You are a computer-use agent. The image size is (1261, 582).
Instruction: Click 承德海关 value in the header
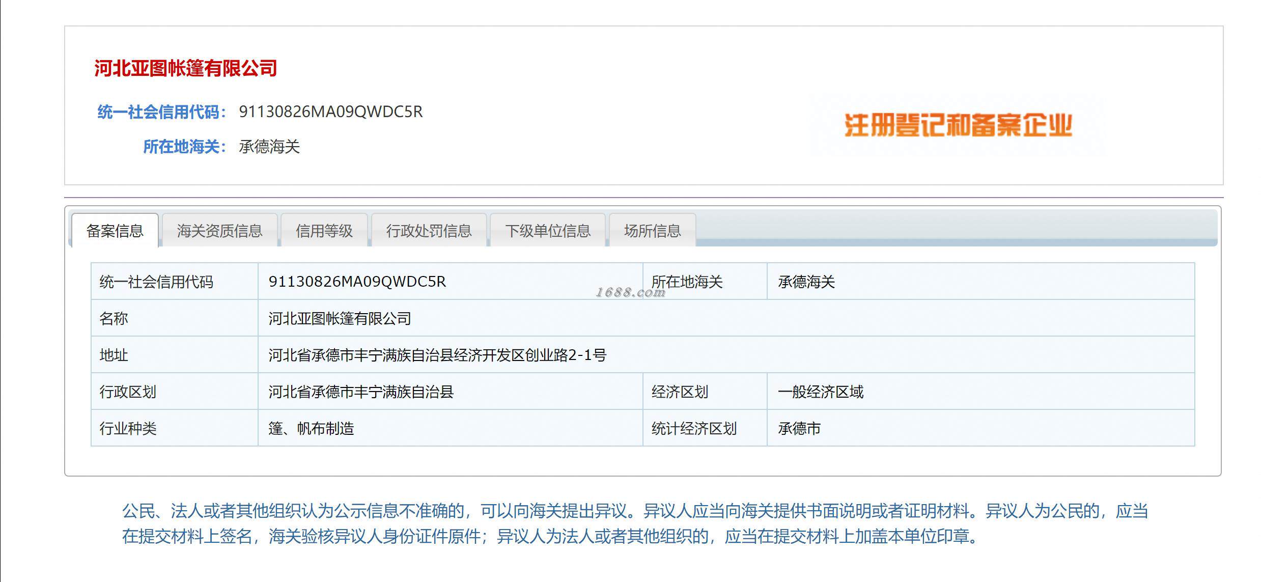[x=269, y=147]
